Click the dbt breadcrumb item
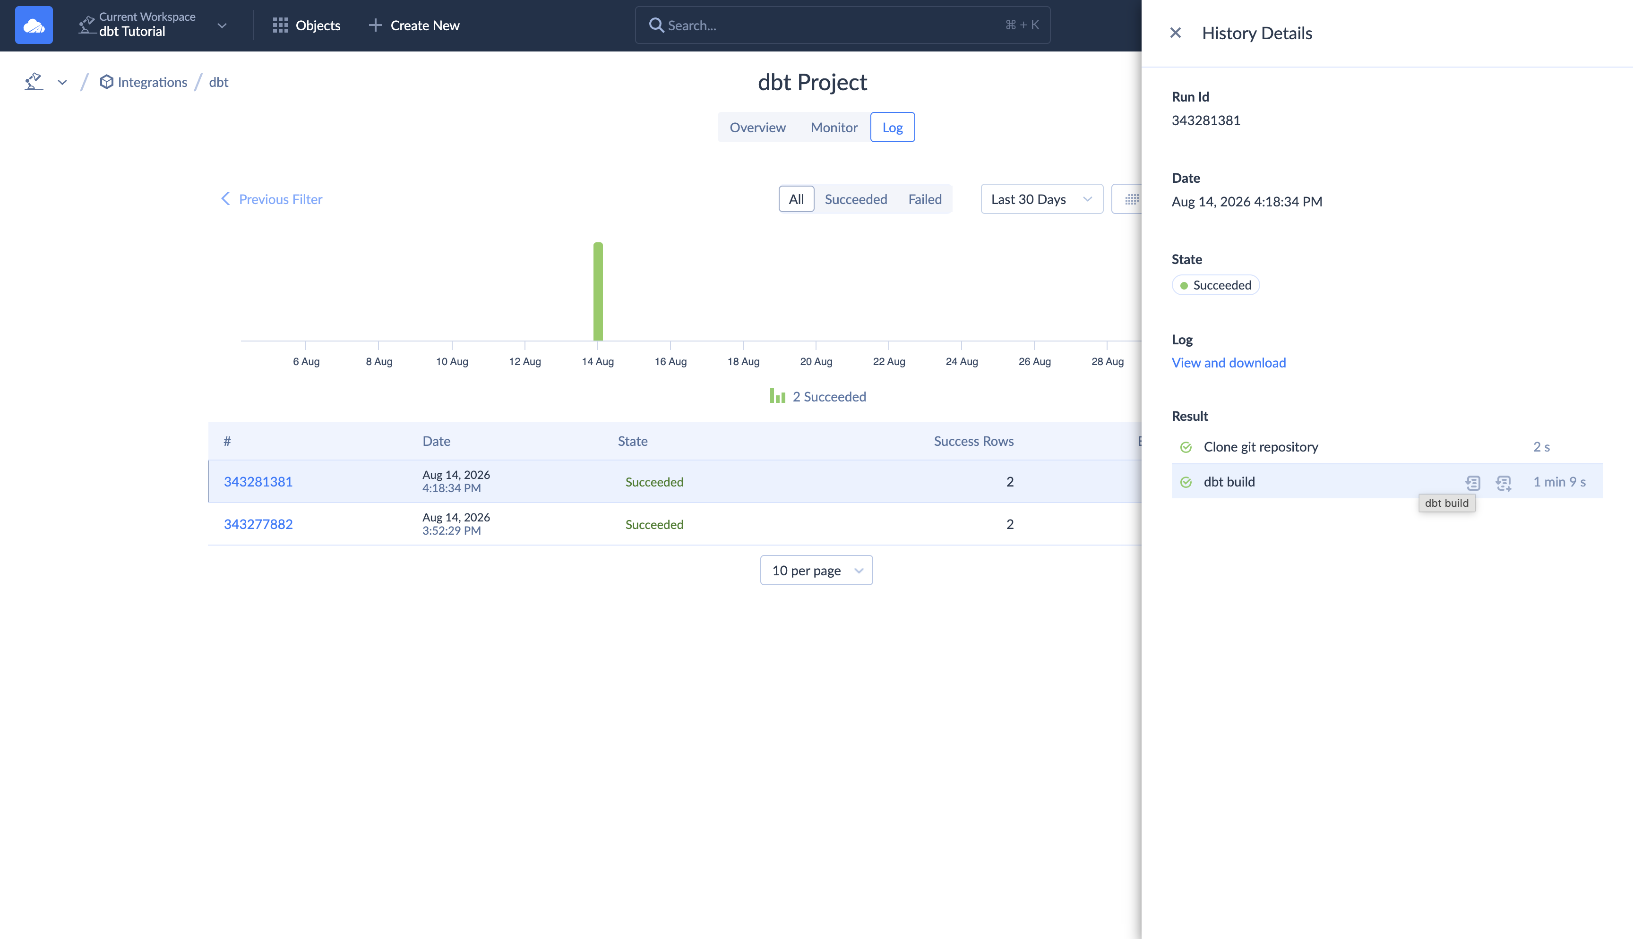1633x939 pixels. pos(219,82)
